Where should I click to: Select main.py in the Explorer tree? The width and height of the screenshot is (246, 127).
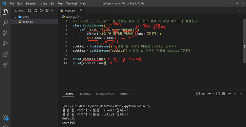coord(34,22)
